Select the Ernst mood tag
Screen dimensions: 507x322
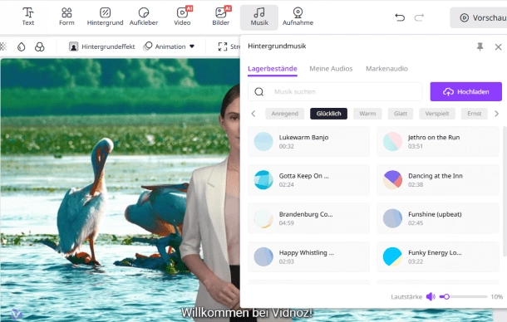pyautogui.click(x=474, y=114)
